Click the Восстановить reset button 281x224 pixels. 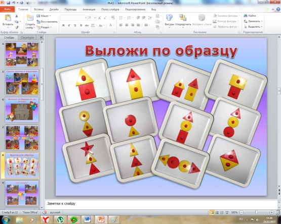click(47, 22)
